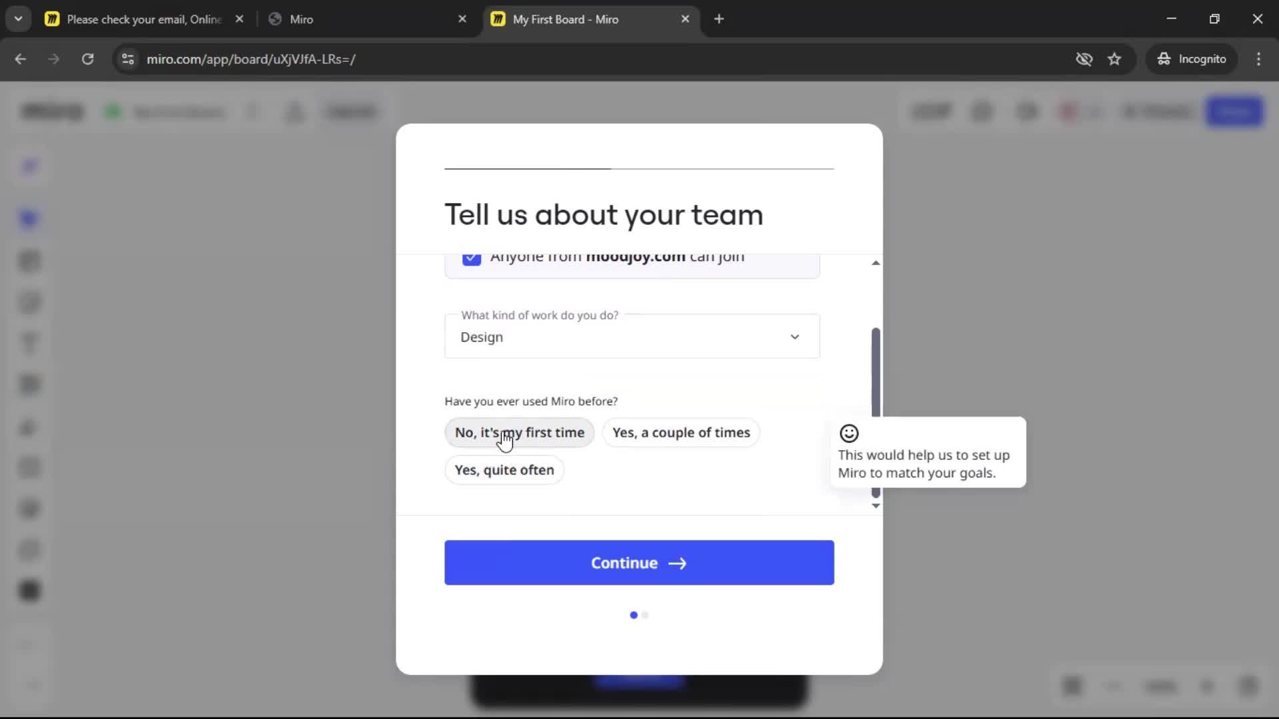Open the Chrome three-dot menu

click(x=1258, y=59)
